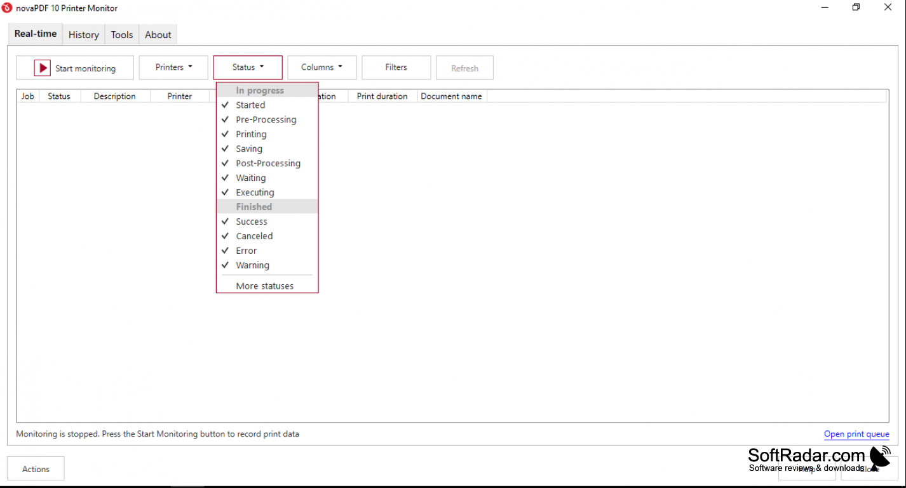Open the Columns dropdown
906x488 pixels.
coord(322,67)
